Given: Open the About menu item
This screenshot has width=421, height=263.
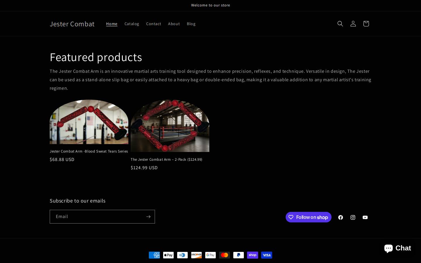Looking at the screenshot, I should (x=174, y=24).
